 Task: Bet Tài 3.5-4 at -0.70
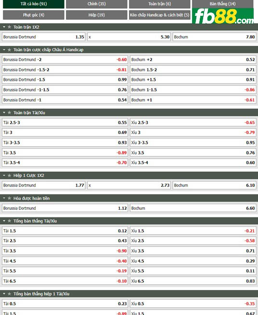point(65,163)
